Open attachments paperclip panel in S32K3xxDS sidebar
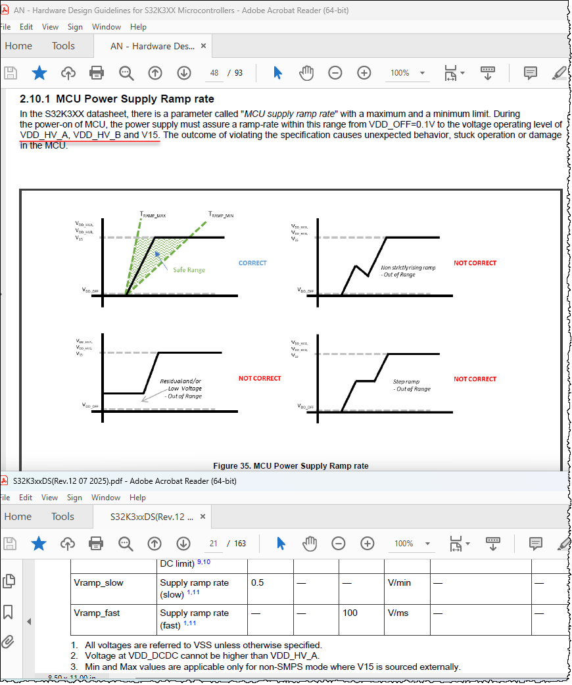The height and width of the screenshot is (685, 572). coord(8,642)
